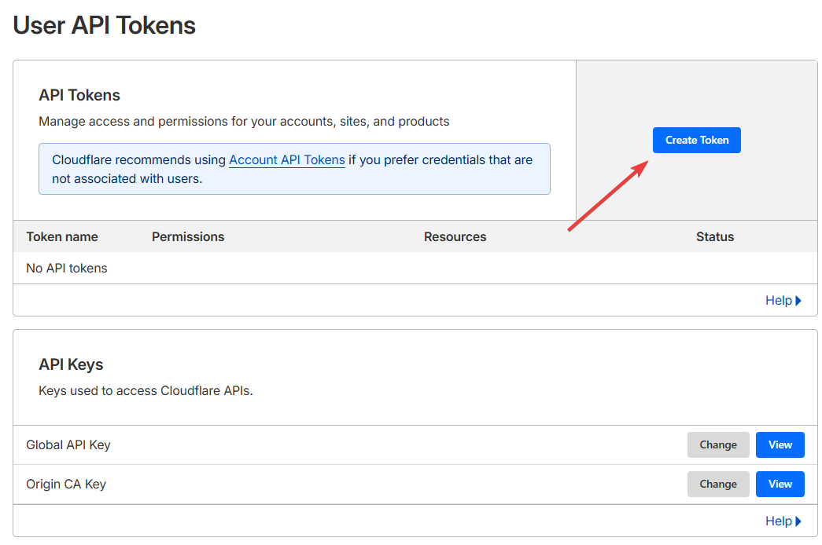Change the Global API Key

[x=717, y=444]
